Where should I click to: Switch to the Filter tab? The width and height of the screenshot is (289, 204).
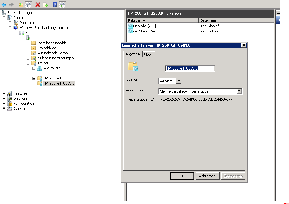click(149, 55)
